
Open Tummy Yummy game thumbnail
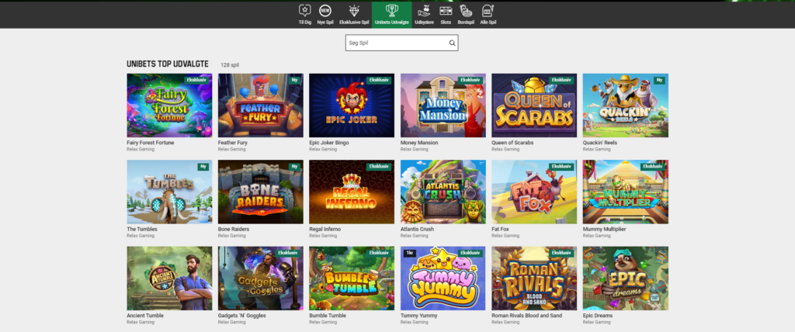(x=443, y=278)
